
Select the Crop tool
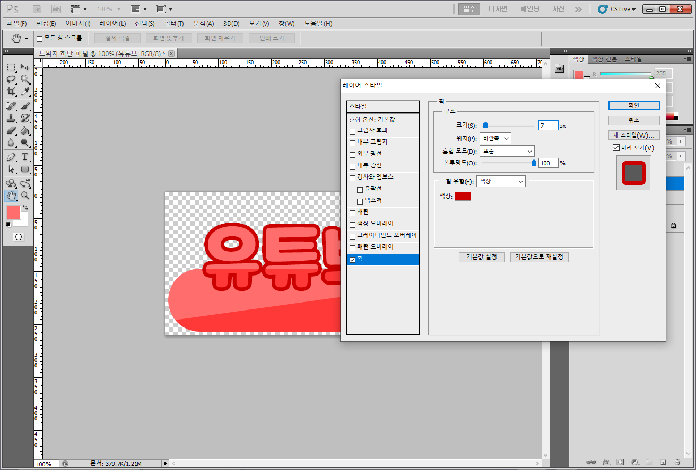[11, 92]
